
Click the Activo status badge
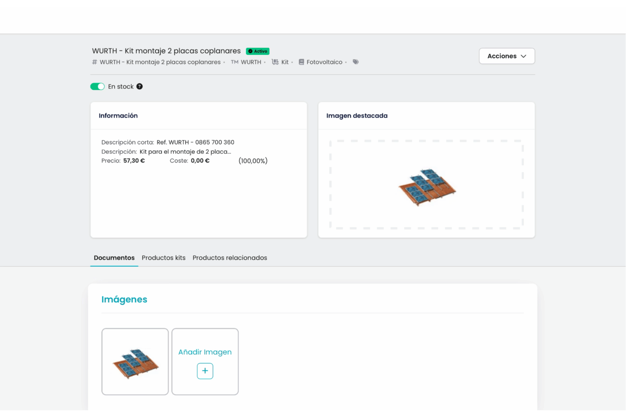258,51
